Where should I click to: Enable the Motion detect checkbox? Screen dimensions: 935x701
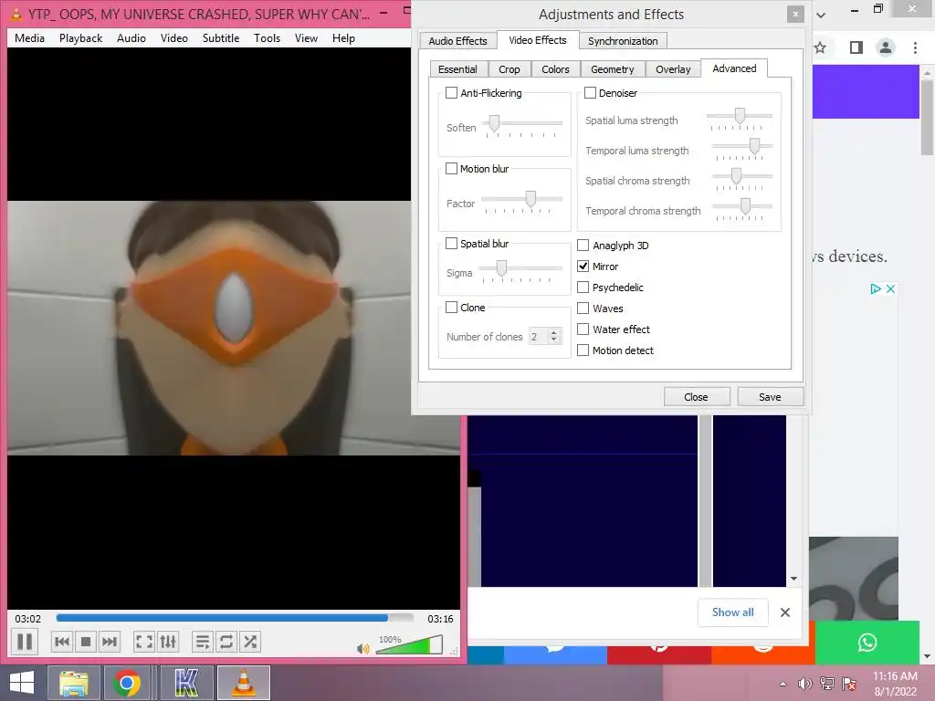tap(583, 350)
